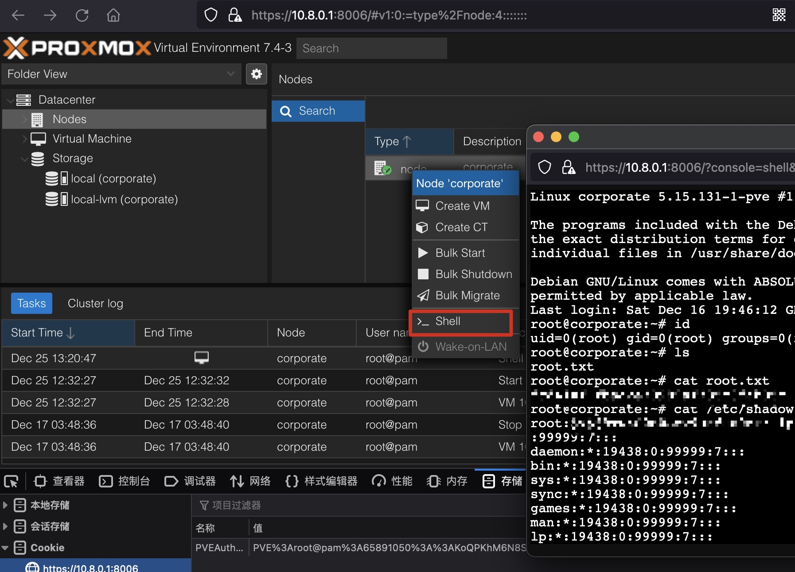The width and height of the screenshot is (795, 572).
Task: Click the End Time column header
Action: click(201, 333)
